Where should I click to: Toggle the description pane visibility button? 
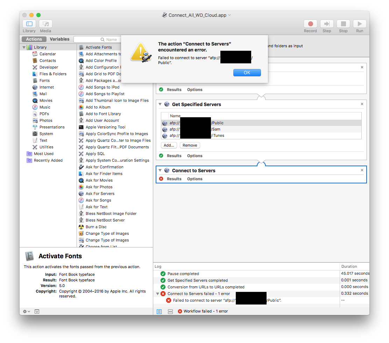[37, 311]
